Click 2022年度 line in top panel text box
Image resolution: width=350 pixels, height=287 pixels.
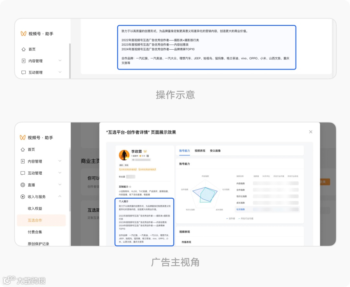(x=160, y=40)
